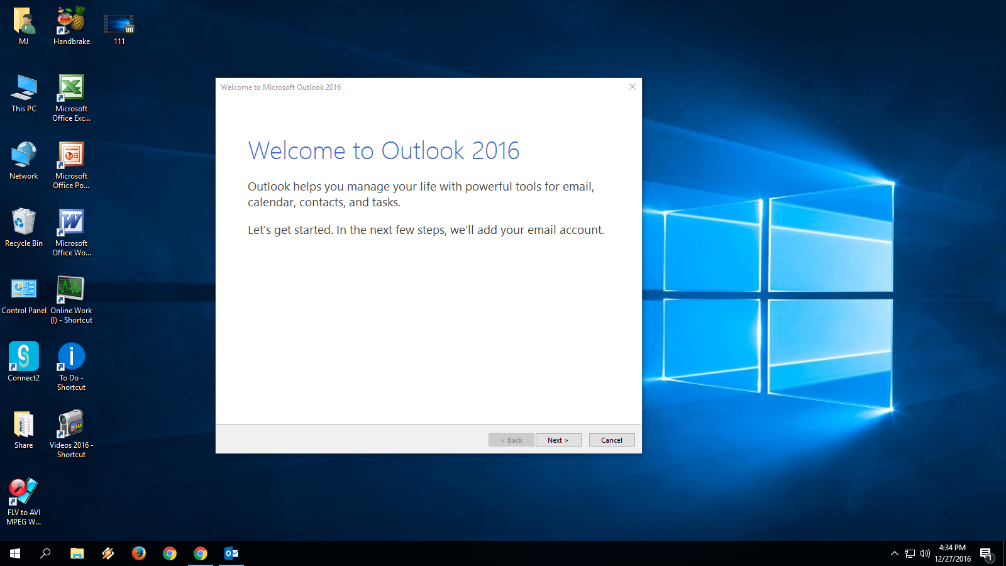Click the 'Welcome to Microsoft Outlook 2016' title bar text
This screenshot has width=1006, height=566.
point(281,87)
